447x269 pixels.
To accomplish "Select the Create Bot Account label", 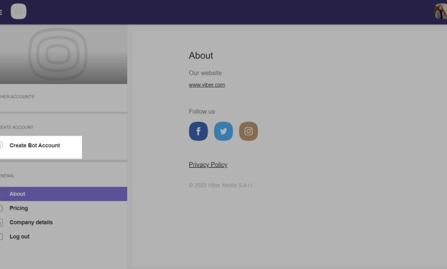I will tap(35, 145).
